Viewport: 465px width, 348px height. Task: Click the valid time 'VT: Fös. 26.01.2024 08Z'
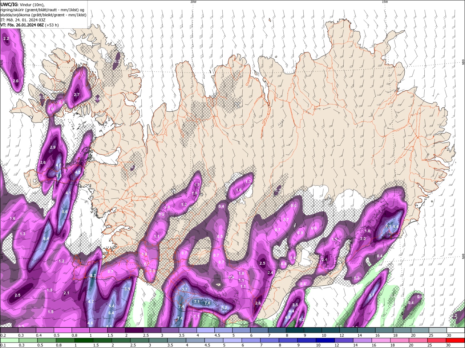(x=22, y=25)
